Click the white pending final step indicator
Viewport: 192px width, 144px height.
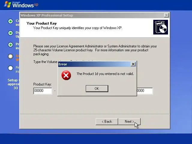(10, 68)
